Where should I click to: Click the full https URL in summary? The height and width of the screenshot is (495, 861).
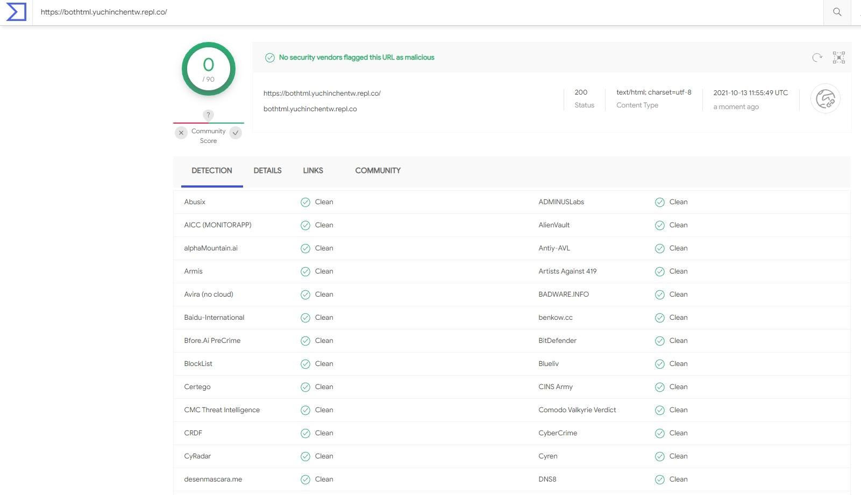pos(322,94)
